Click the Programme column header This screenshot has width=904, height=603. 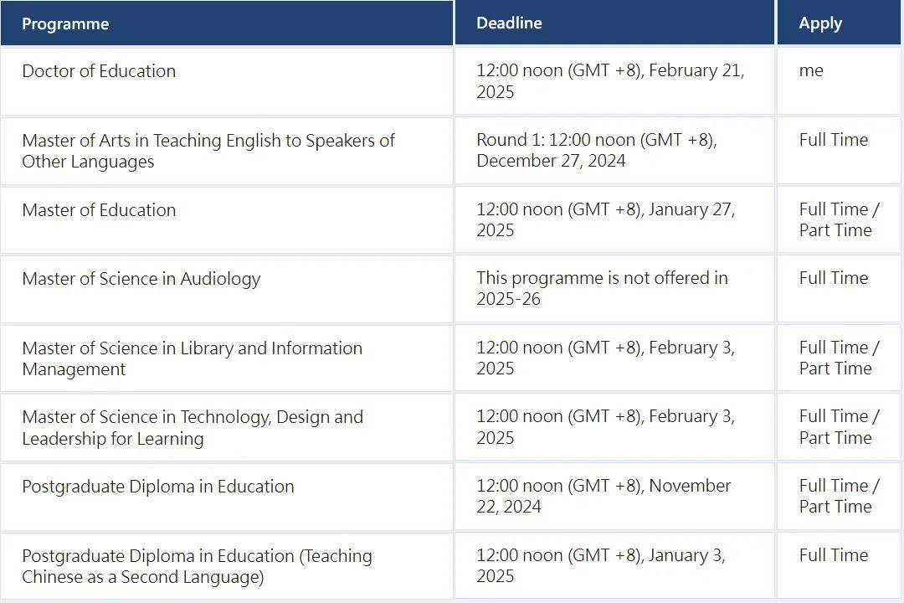pyautogui.click(x=65, y=24)
